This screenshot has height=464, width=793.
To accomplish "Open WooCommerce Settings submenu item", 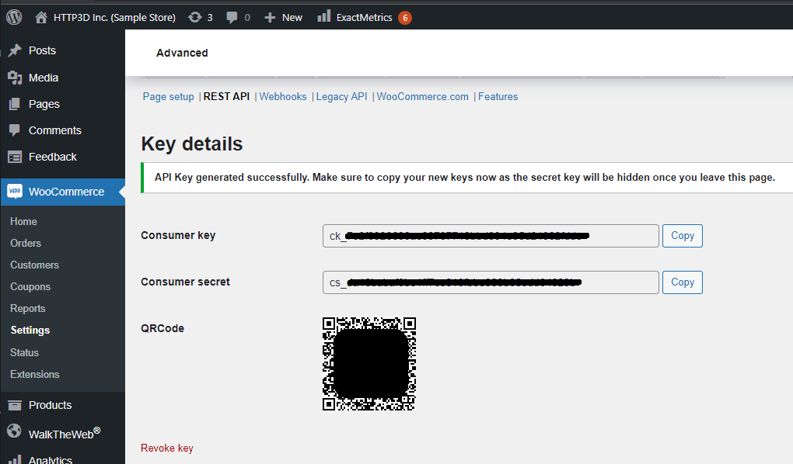I will click(30, 331).
